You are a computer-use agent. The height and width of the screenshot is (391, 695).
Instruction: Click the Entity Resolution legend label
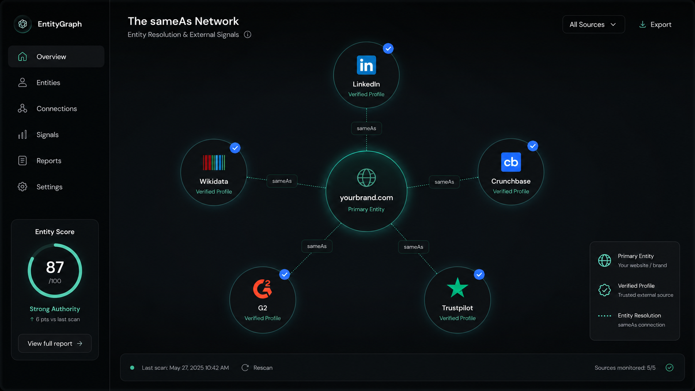(639, 316)
